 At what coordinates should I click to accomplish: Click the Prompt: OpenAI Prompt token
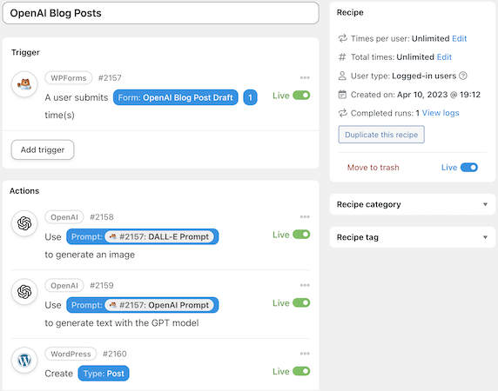pos(142,305)
